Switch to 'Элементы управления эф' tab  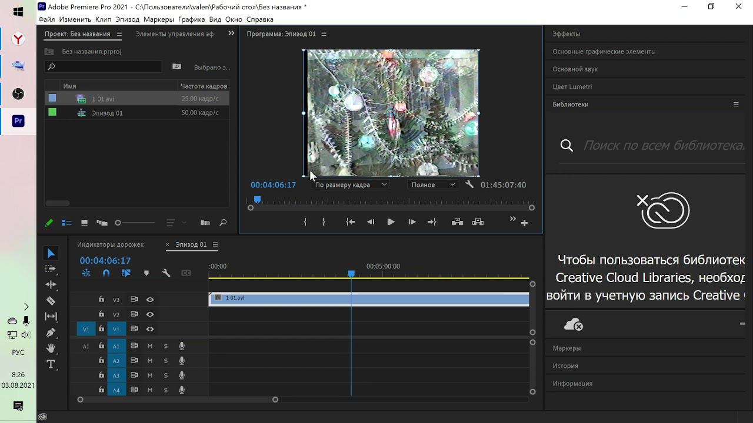tap(174, 34)
